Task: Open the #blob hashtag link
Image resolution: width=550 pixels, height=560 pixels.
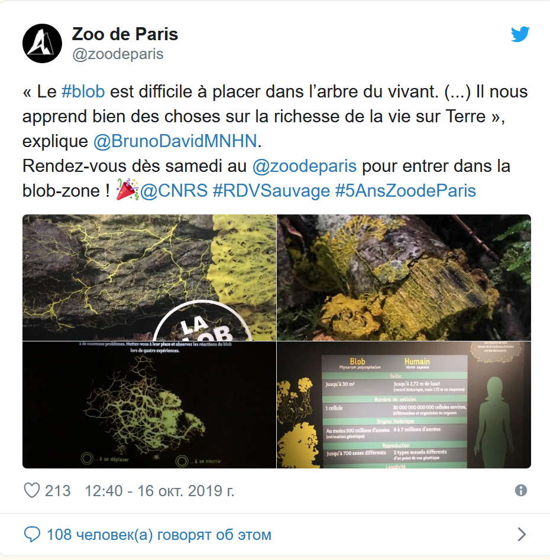Action: tap(83, 92)
